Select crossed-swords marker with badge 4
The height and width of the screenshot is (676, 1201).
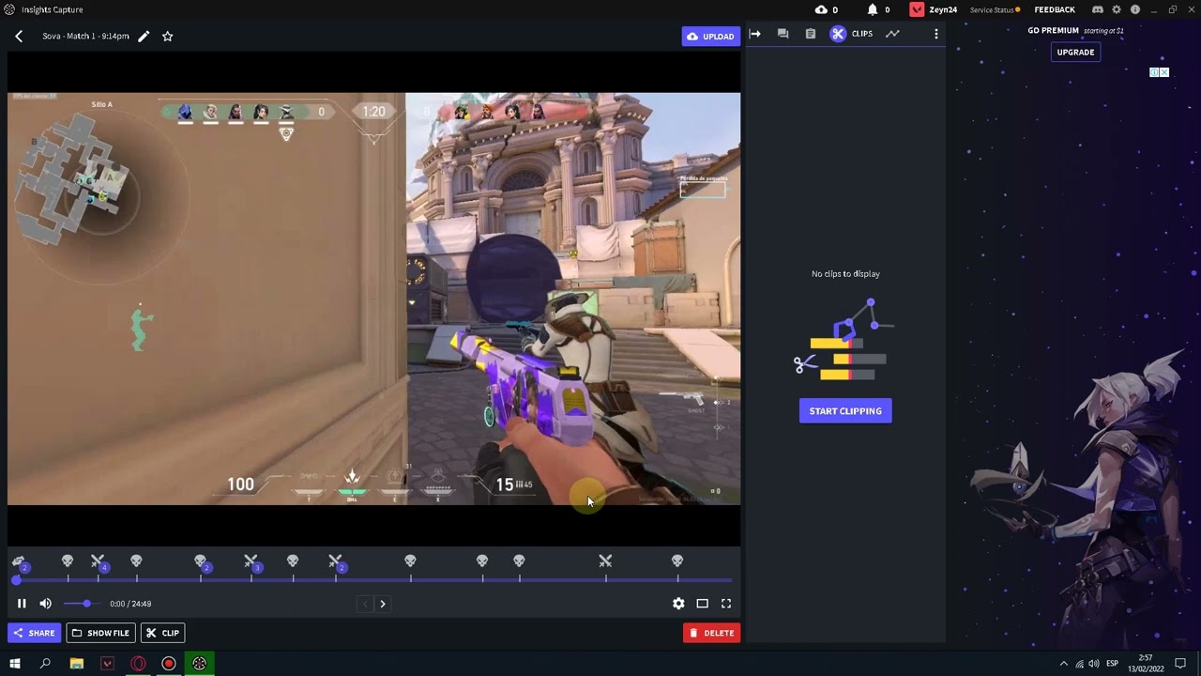[x=99, y=561]
